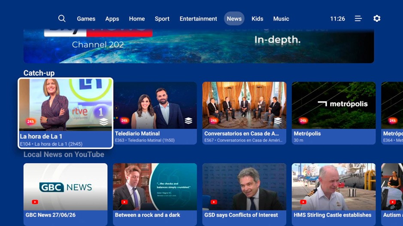Click the stacked layers icon on Conversatorios card
The image size is (403, 226).
pos(278,120)
